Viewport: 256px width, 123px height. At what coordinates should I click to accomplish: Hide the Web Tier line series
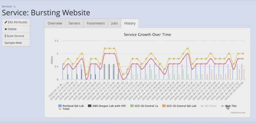[x=229, y=106]
